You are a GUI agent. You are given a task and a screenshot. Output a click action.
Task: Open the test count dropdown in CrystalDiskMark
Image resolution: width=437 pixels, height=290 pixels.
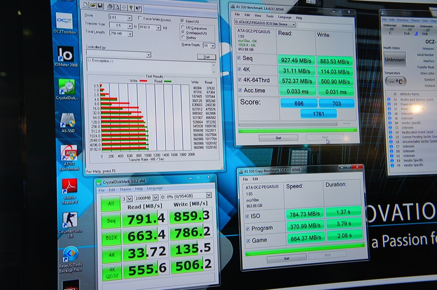(129, 199)
